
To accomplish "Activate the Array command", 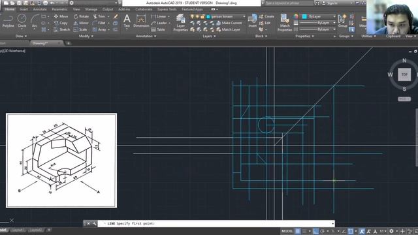I will pos(99,29).
